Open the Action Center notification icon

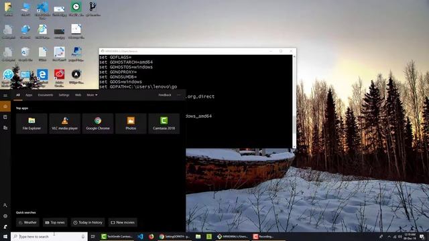coord(422,236)
